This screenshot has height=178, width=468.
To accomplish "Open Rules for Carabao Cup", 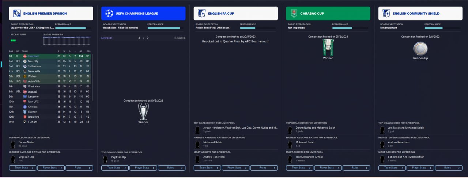I will (x=356, y=168).
